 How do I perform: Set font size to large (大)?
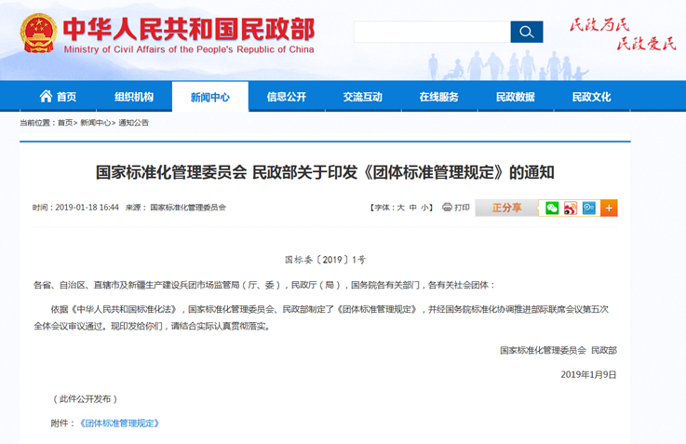pyautogui.click(x=401, y=208)
